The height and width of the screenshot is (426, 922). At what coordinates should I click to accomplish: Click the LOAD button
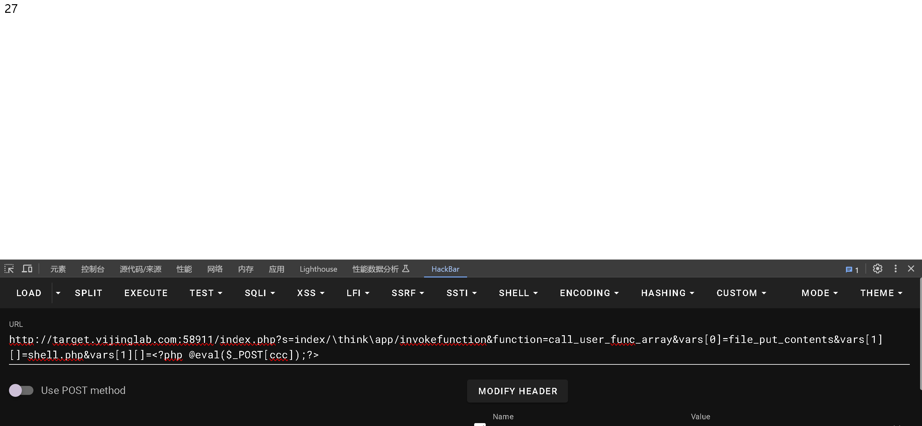[x=29, y=293]
